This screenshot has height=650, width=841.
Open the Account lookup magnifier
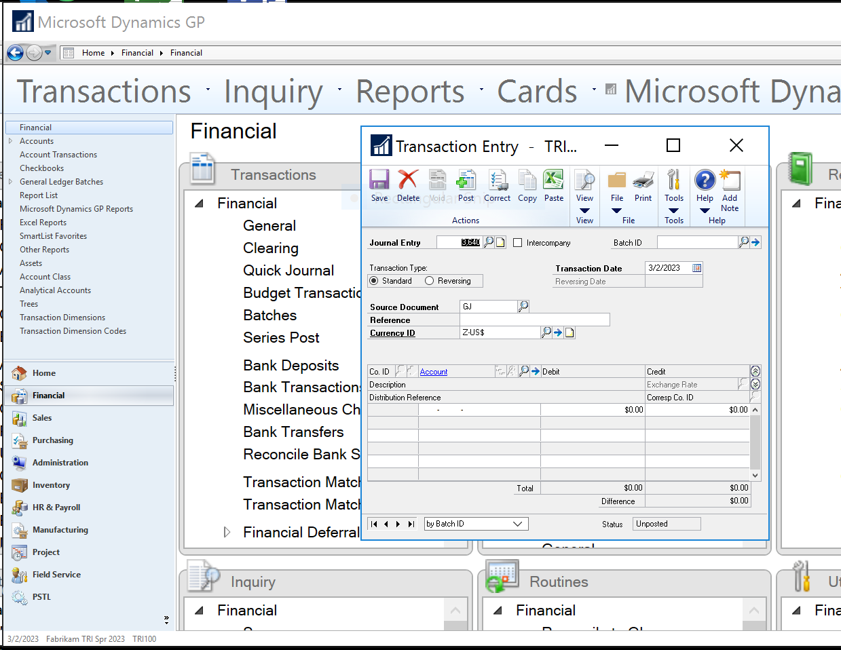pyautogui.click(x=523, y=371)
